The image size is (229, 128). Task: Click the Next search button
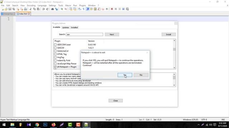click(112, 34)
